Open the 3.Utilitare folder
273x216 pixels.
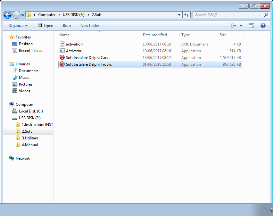(x=30, y=138)
